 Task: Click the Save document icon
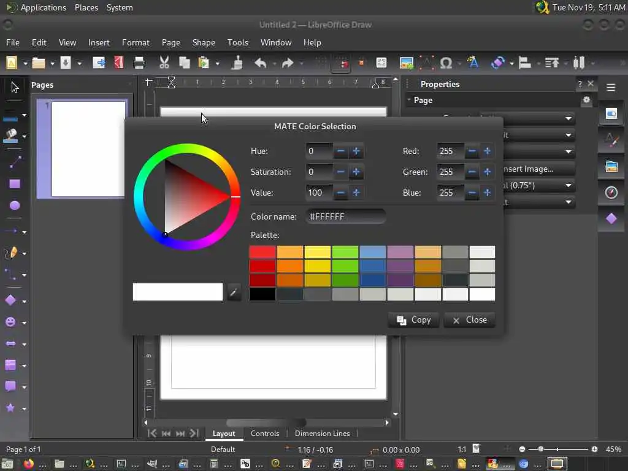65,63
